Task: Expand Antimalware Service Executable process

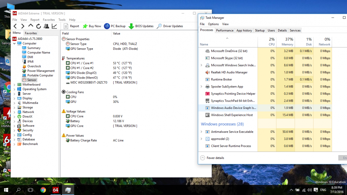Action: [202, 132]
